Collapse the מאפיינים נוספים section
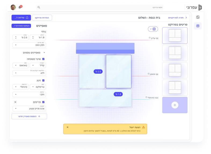 click(x=44, y=53)
